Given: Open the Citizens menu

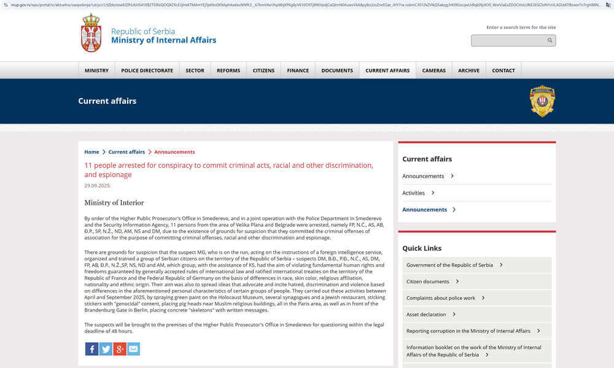Looking at the screenshot, I should [263, 71].
